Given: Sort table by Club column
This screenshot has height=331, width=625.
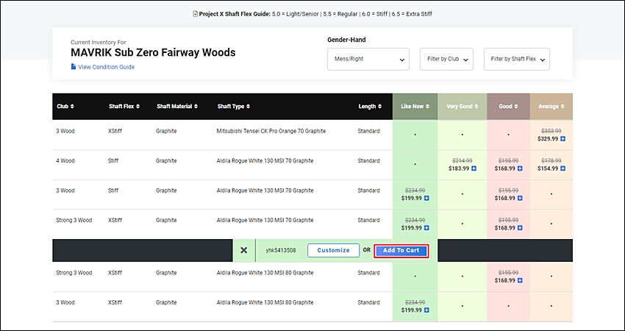Looking at the screenshot, I should (65, 107).
